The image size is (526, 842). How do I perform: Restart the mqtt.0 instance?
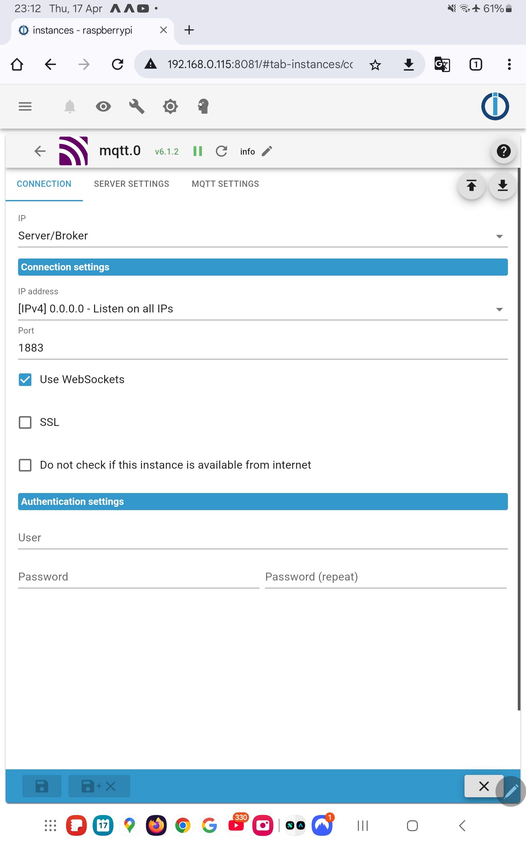point(221,151)
